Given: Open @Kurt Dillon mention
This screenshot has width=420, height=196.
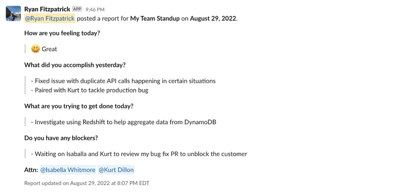Looking at the screenshot, I should [116, 170].
